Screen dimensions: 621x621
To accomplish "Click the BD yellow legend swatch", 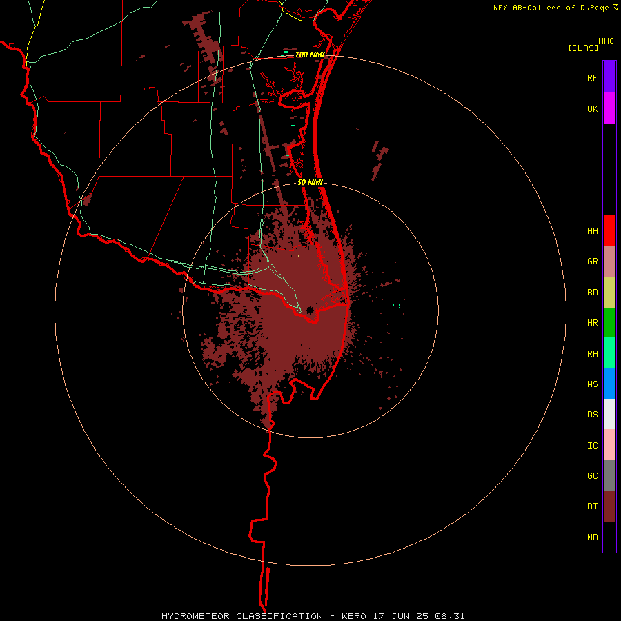I will (x=609, y=293).
